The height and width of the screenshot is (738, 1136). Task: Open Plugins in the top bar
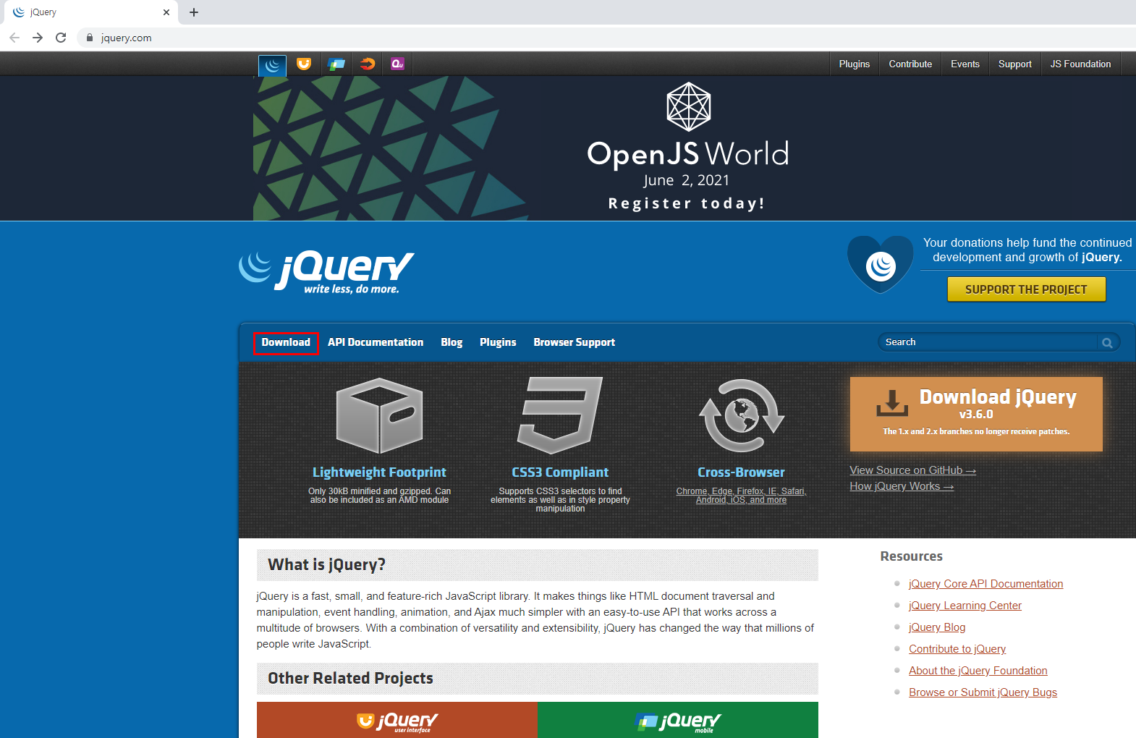coord(855,64)
